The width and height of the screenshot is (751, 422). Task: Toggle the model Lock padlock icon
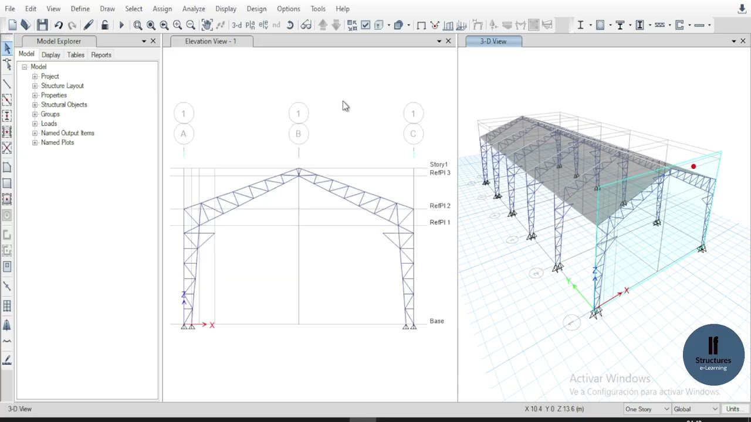click(105, 25)
